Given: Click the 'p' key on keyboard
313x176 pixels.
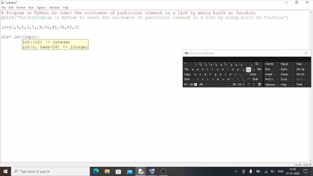Looking at the screenshot, I should [x=238, y=69].
